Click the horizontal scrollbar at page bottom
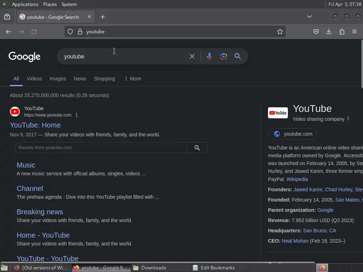This screenshot has height=272, width=363. click(157, 262)
